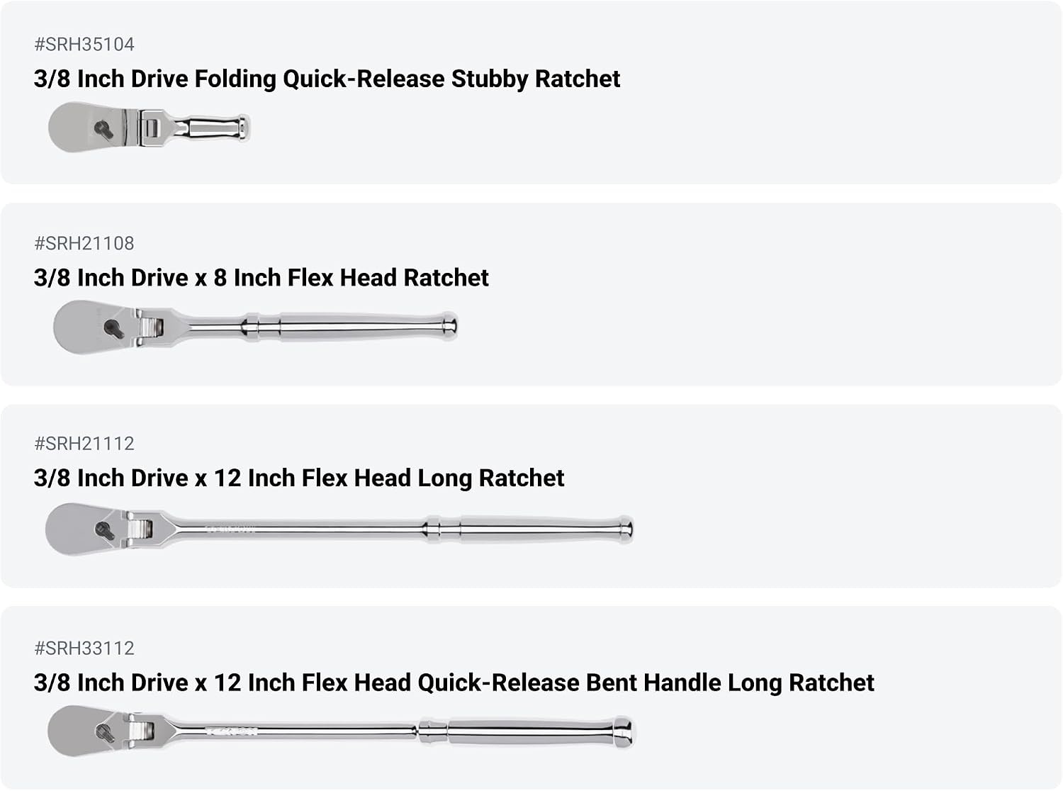
Task: Click the stubby ratchet's reversing lever
Action: pos(104,129)
